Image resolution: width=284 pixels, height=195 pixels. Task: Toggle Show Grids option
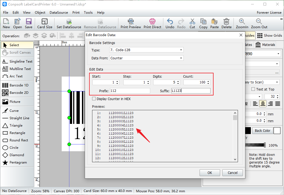pos(269,36)
